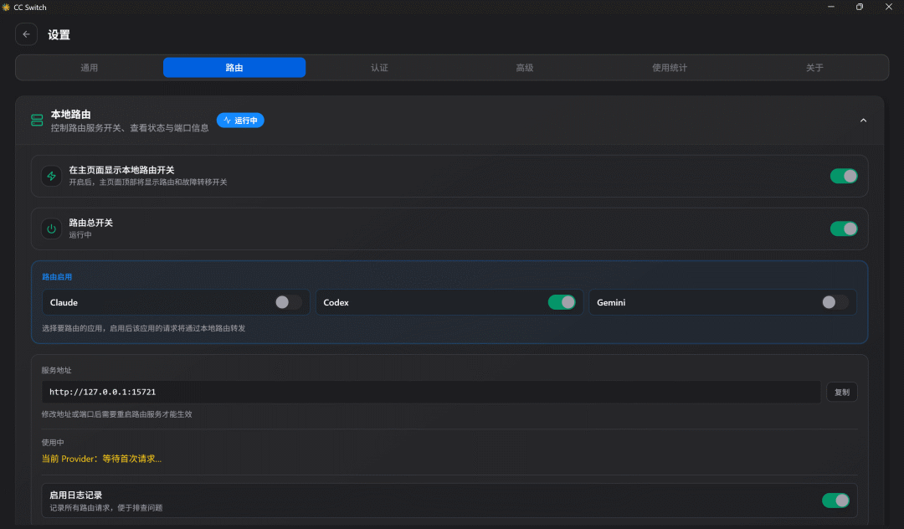The image size is (904, 529).
Task: Copy the service address with 复制
Action: pyautogui.click(x=842, y=392)
